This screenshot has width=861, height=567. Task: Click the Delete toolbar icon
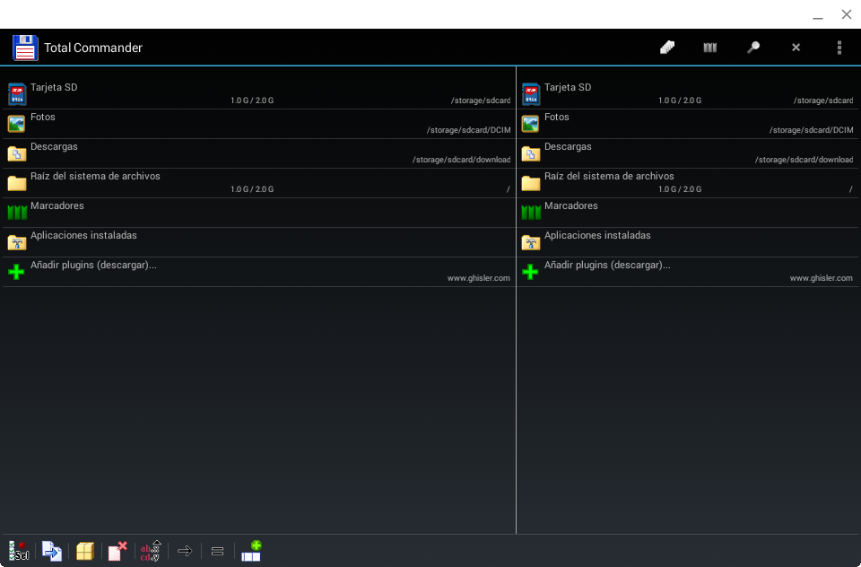tap(117, 551)
